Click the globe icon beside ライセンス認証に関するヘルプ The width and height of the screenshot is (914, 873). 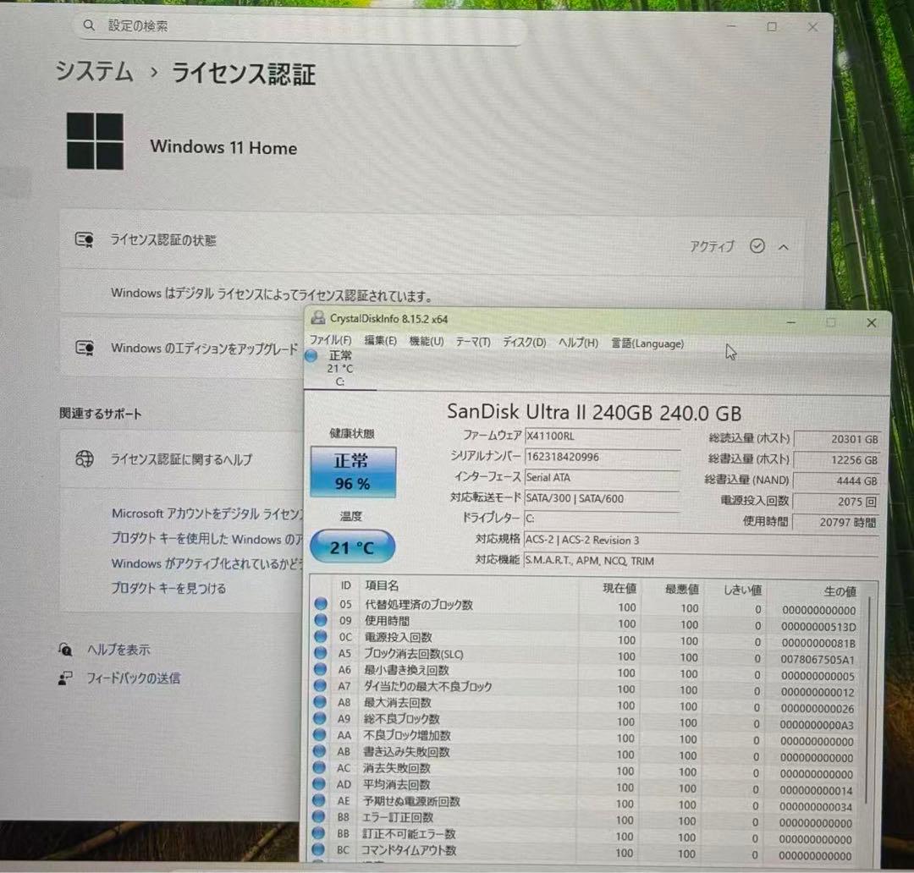tap(84, 459)
